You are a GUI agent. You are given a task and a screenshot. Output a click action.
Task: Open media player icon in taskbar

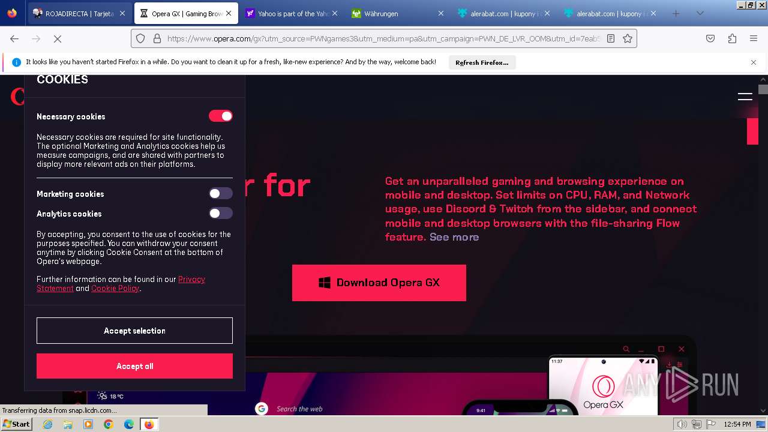(x=88, y=424)
